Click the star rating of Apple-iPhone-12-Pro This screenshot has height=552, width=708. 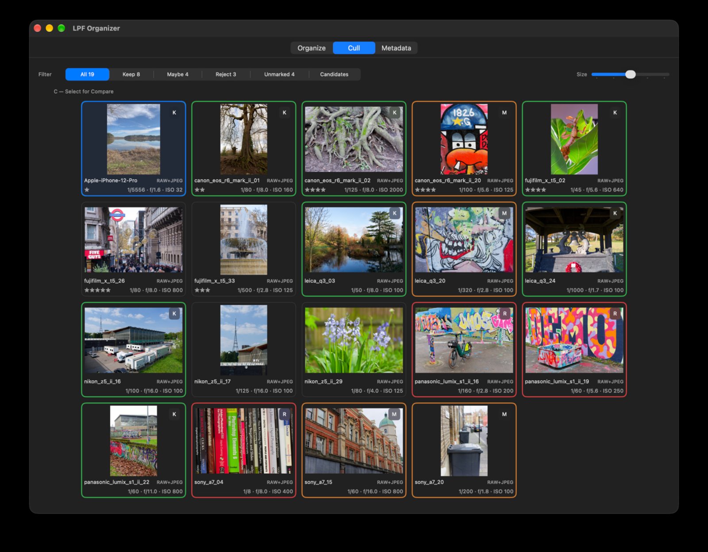pos(87,190)
